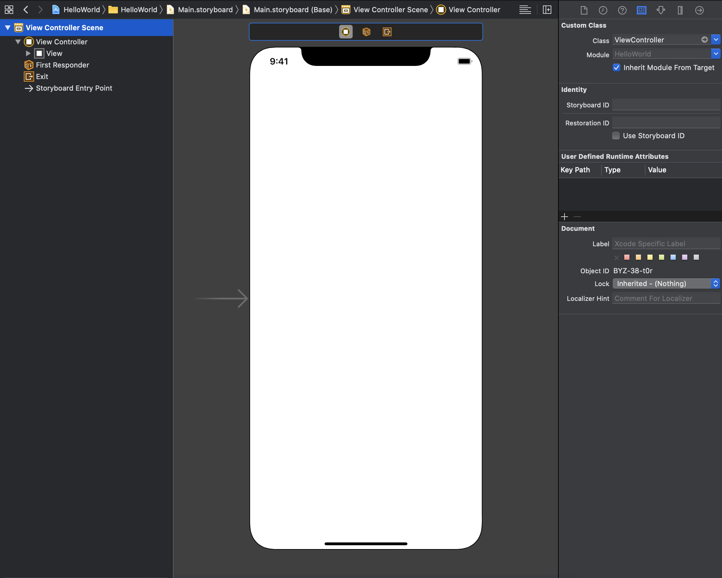This screenshot has height=578, width=722.
Task: Select HelloWorld project in breadcrumb
Action: 81,10
